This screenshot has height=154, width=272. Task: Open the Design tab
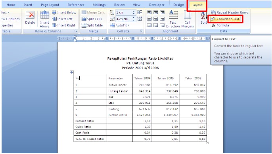[178, 5]
